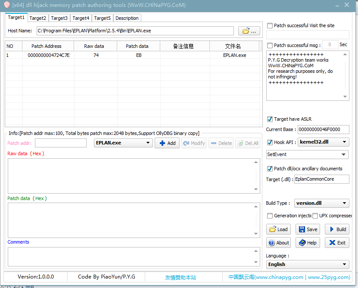
Task: Click the 备注信息 column header
Action: click(x=185, y=46)
